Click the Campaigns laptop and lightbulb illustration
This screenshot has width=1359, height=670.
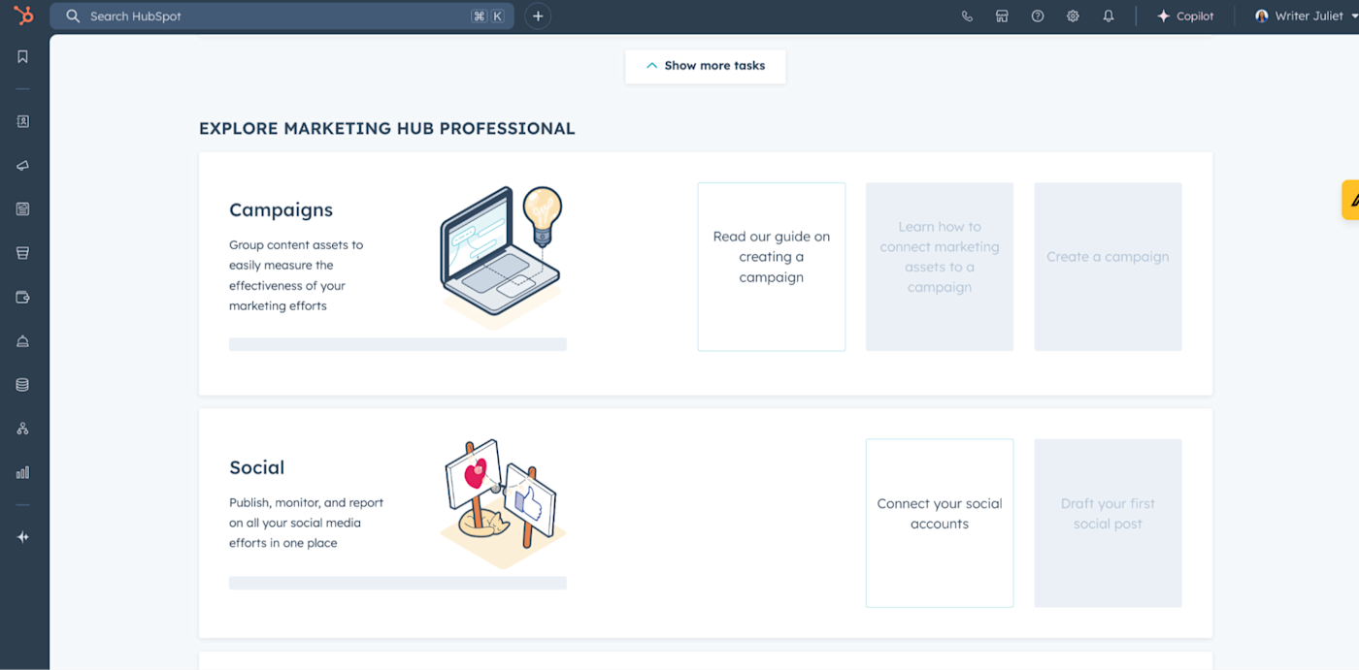tap(502, 256)
